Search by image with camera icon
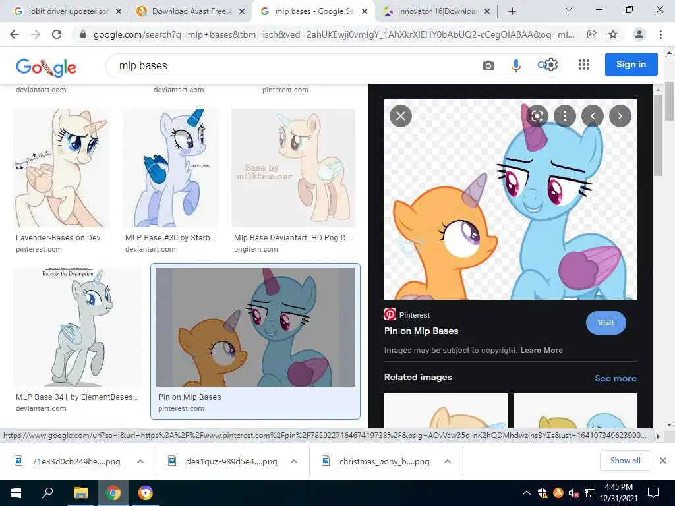The image size is (675, 506). (x=488, y=65)
